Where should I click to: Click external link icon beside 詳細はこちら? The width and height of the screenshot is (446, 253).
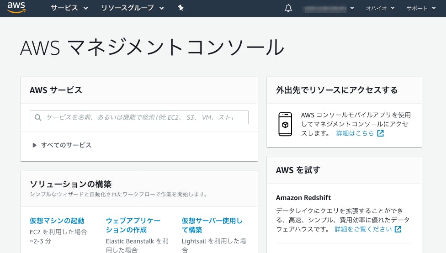point(380,133)
